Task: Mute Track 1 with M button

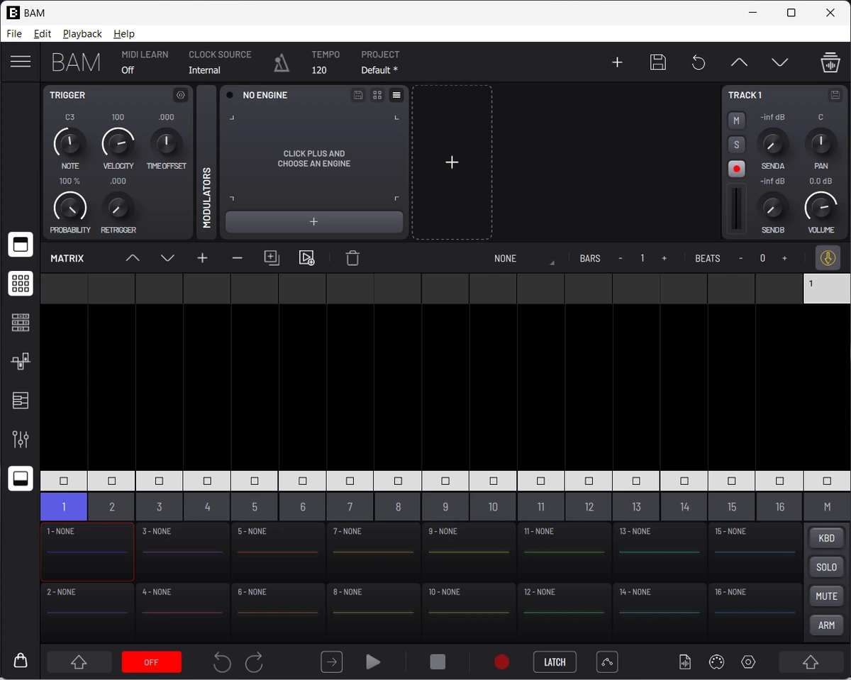Action: click(x=736, y=121)
